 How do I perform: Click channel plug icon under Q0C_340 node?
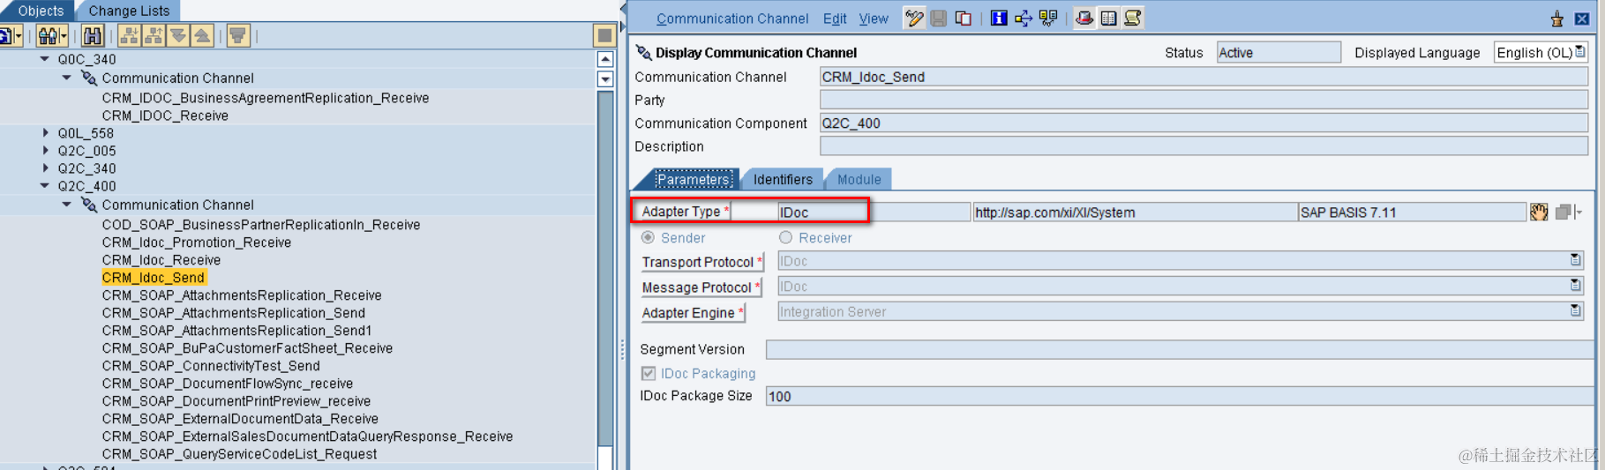89,78
